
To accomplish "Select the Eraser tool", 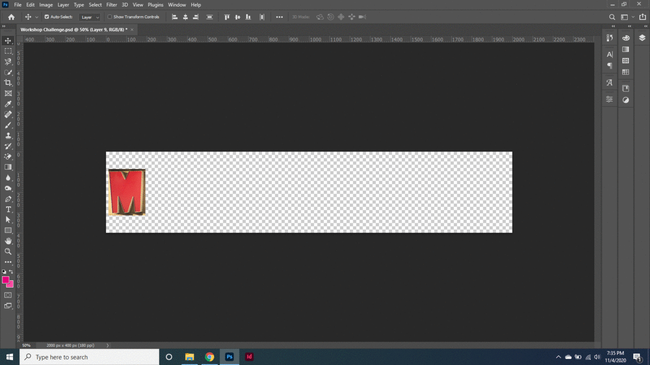I will [x=8, y=157].
